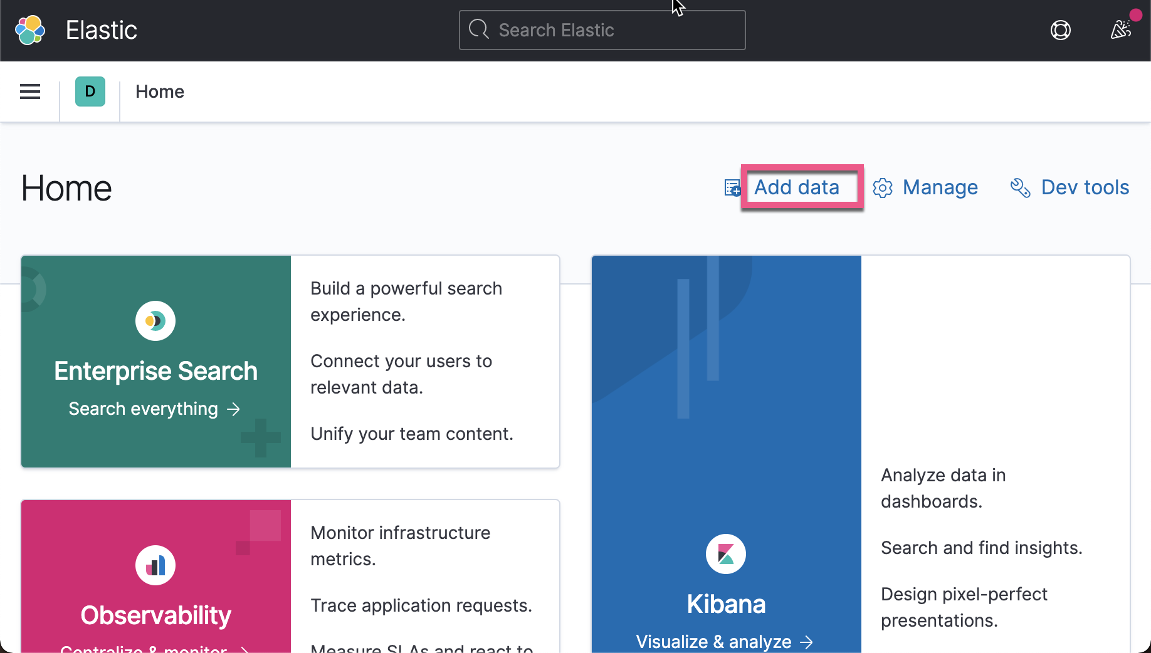
Task: Click the Add data icon with the plus
Action: coord(731,187)
